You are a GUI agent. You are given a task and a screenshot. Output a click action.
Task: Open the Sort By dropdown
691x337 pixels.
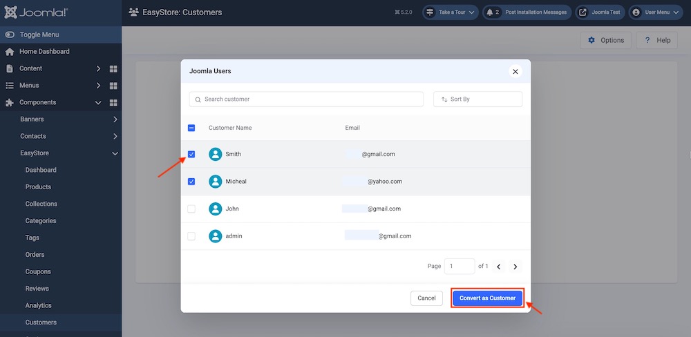[477, 99]
